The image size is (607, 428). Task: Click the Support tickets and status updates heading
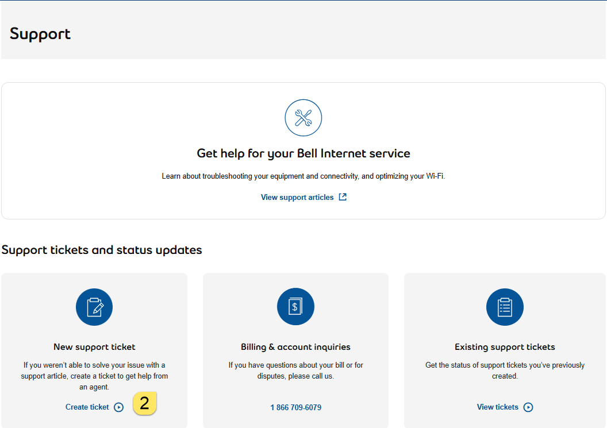pos(102,250)
